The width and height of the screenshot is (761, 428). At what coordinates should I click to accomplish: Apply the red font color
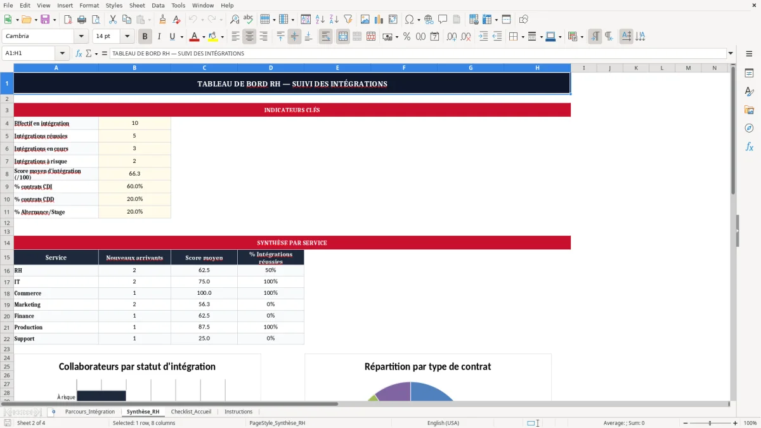(x=195, y=37)
